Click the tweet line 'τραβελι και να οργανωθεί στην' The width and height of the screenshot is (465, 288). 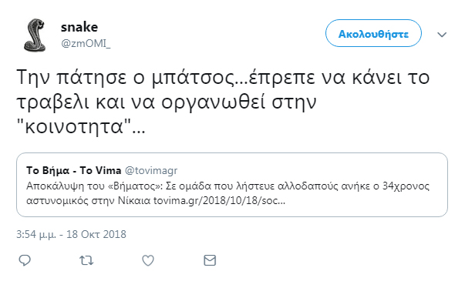[x=167, y=102]
